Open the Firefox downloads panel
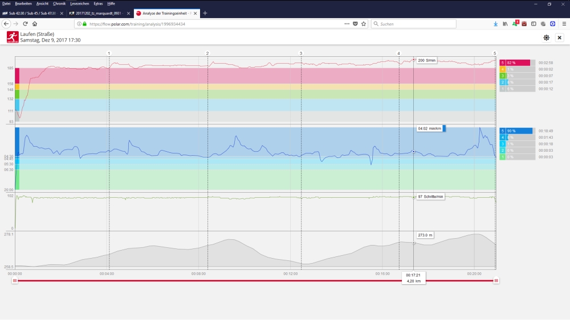 pos(495,24)
